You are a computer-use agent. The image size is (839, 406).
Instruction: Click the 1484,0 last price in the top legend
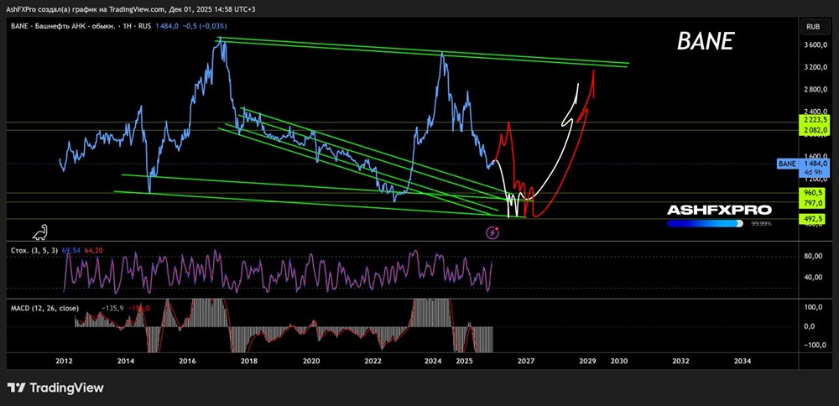point(167,26)
